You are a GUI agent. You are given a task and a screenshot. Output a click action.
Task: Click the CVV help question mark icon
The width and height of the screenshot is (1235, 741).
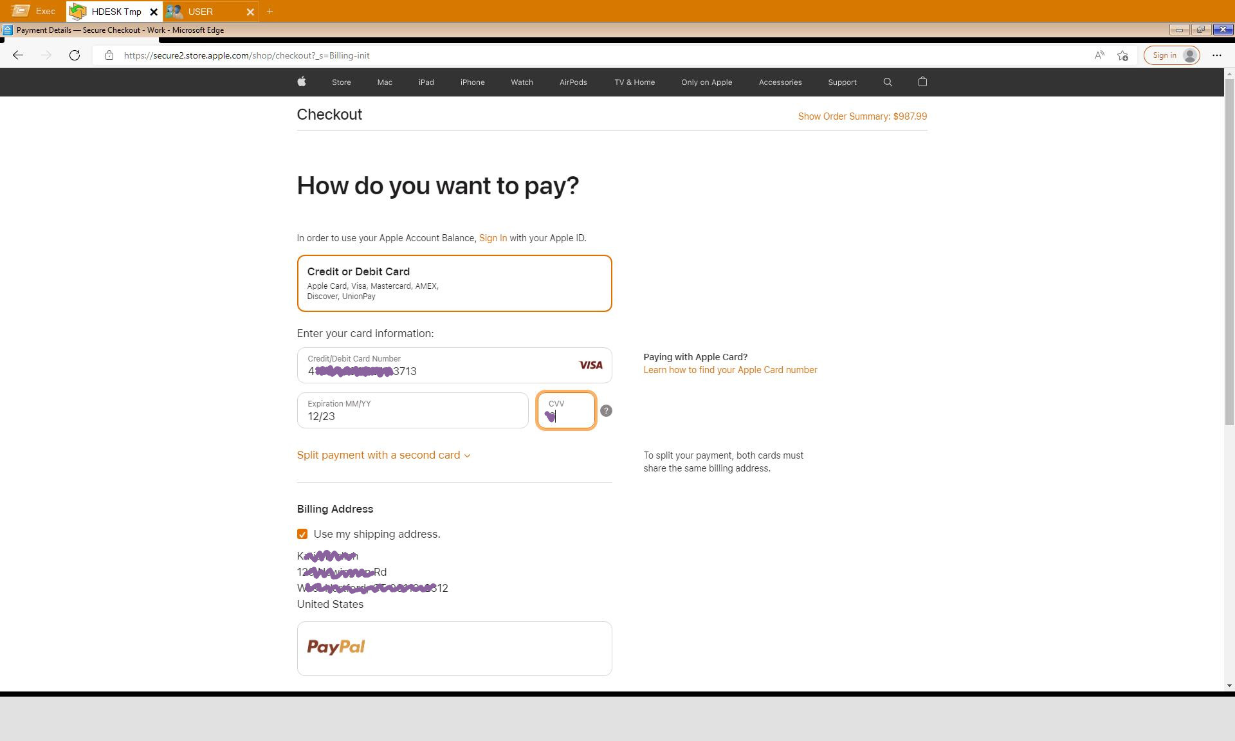click(x=606, y=410)
